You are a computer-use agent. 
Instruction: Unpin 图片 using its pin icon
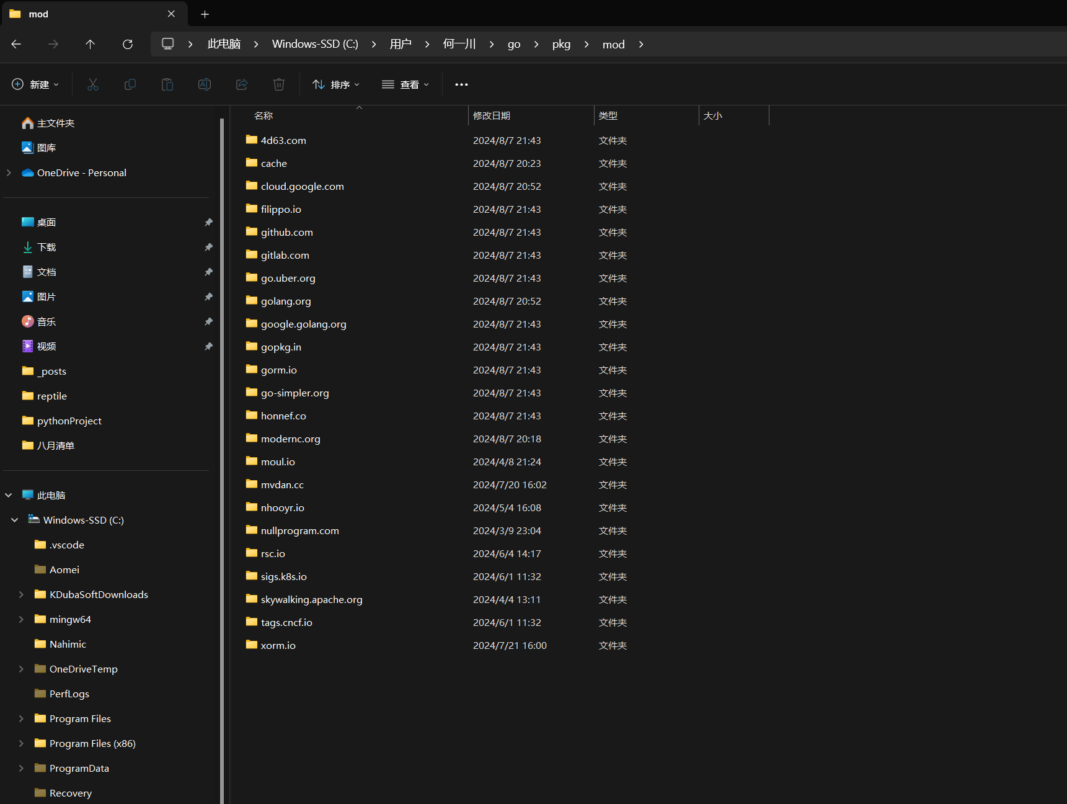click(208, 297)
